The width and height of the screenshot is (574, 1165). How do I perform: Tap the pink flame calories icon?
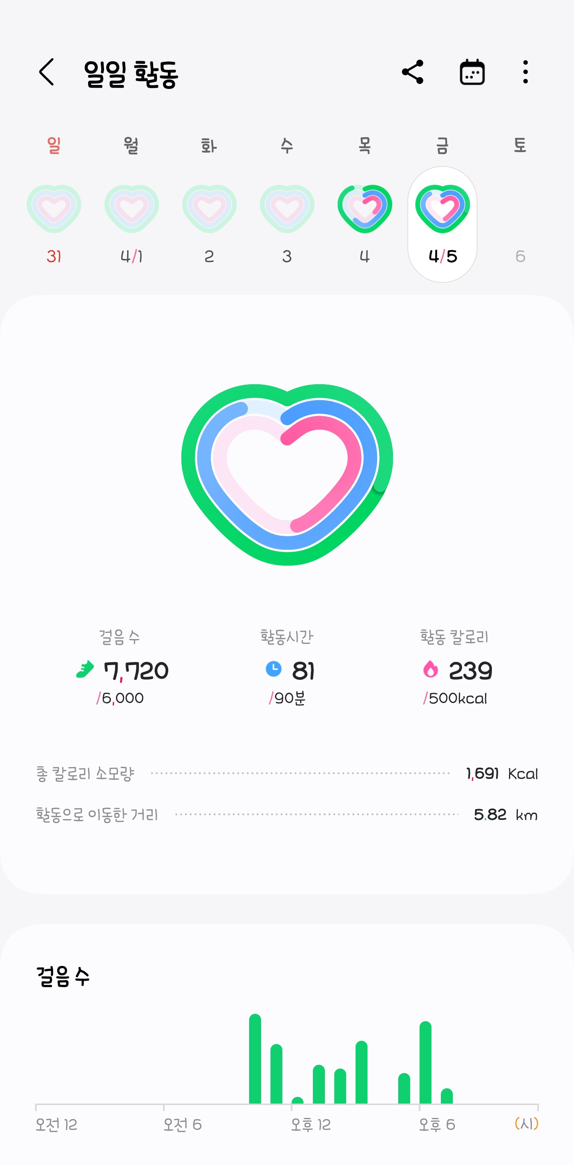pyautogui.click(x=430, y=669)
